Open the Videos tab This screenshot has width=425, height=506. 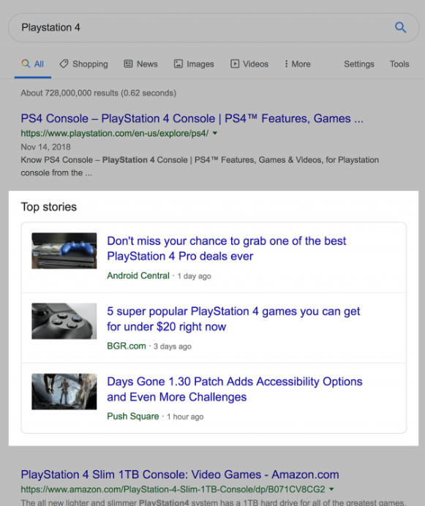pos(249,64)
